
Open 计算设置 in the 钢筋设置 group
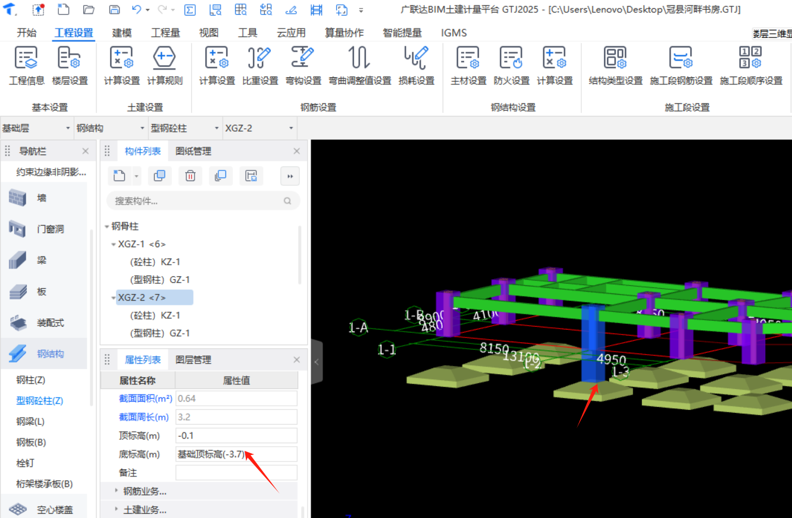(217, 67)
